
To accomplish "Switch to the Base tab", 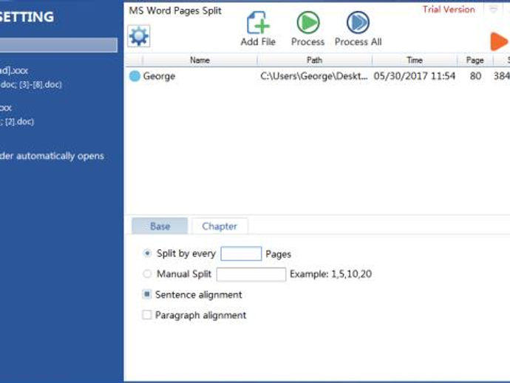I will click(160, 226).
